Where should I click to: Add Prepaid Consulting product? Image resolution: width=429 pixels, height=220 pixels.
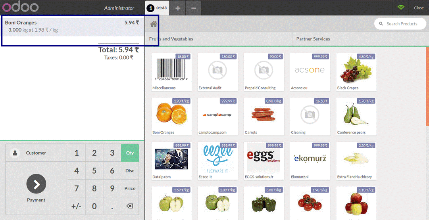click(264, 72)
